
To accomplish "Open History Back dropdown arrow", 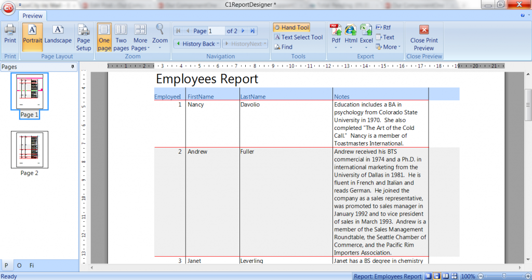I will tap(218, 44).
